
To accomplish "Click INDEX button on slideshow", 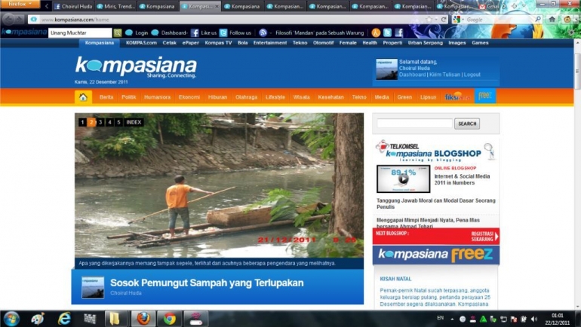I will tap(134, 122).
